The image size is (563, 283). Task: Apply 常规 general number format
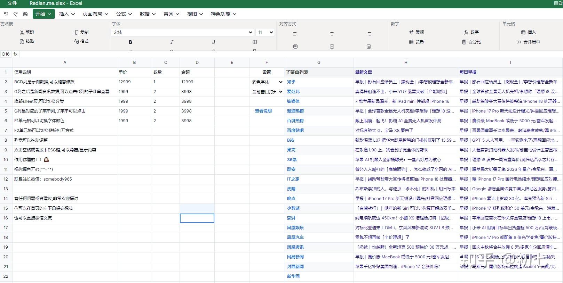[x=417, y=32]
